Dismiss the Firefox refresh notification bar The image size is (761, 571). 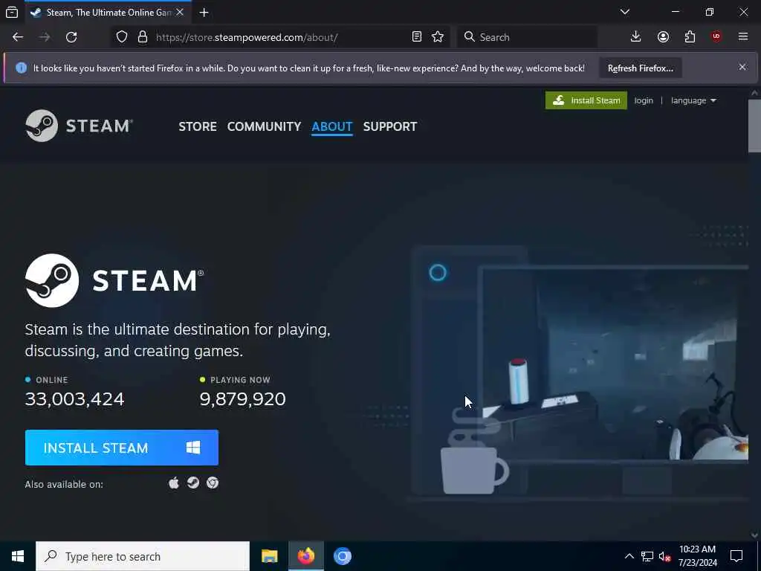click(742, 68)
